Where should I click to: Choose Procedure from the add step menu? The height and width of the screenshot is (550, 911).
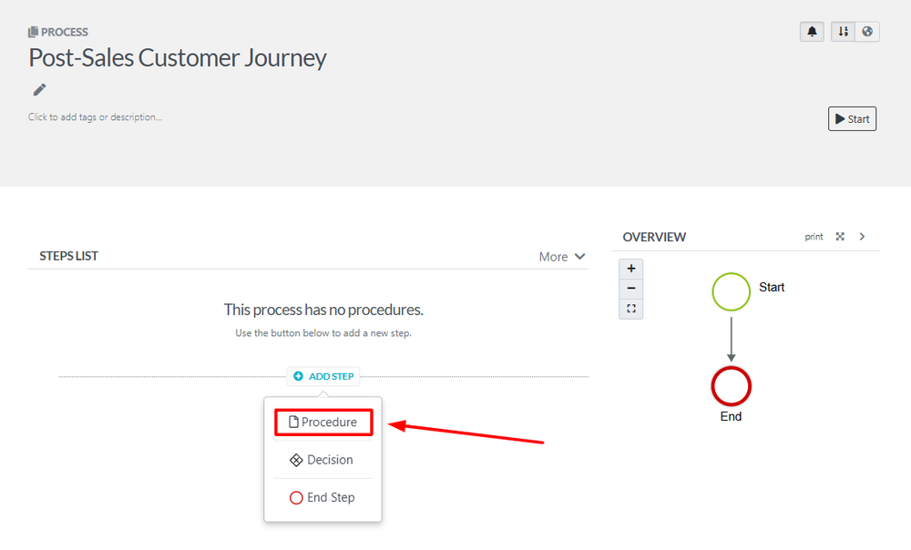tap(322, 423)
